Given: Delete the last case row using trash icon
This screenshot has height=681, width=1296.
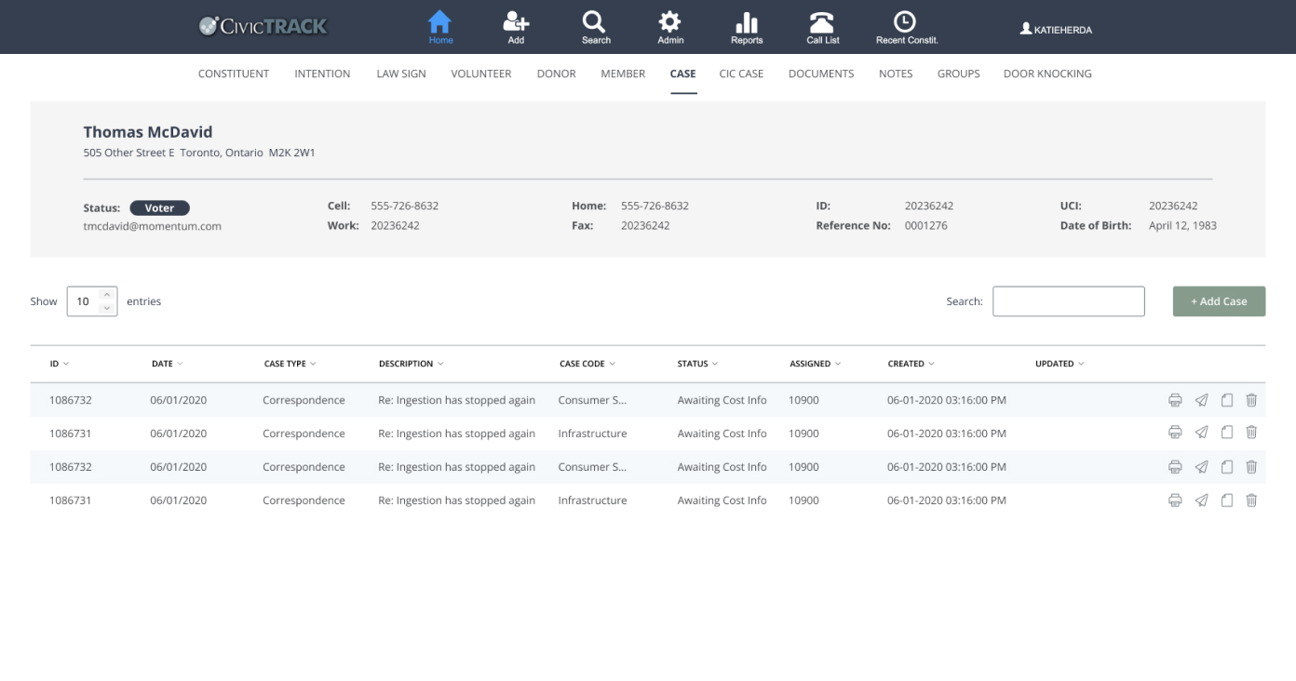Looking at the screenshot, I should (1251, 501).
